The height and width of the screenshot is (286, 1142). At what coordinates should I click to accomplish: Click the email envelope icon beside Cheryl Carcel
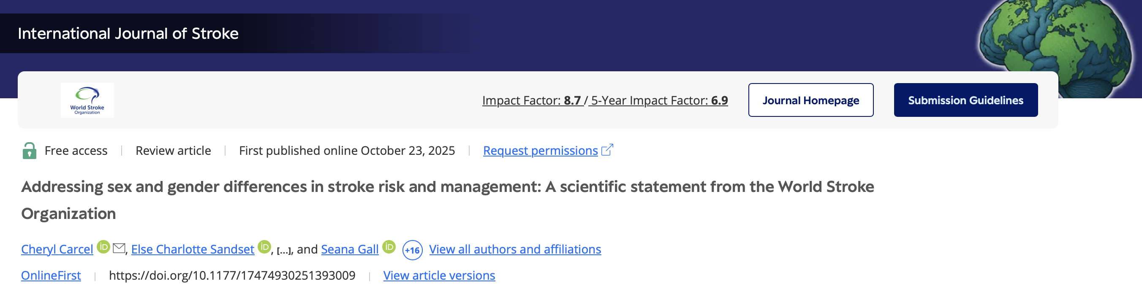point(119,248)
